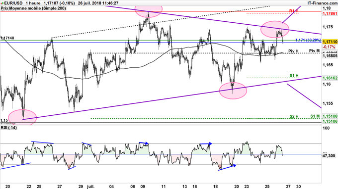Select the red 'R1 H' resistance label
The height and width of the screenshot is (189, 338).
pyautogui.click(x=294, y=11)
